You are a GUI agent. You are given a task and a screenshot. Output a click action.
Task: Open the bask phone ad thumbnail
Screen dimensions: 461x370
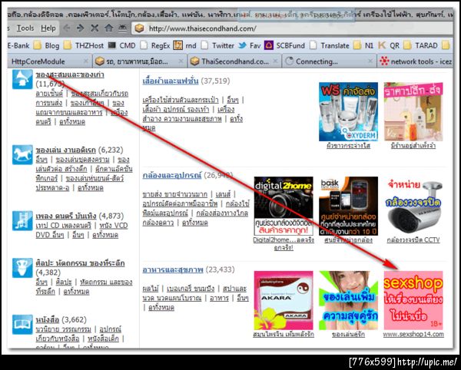pyautogui.click(x=348, y=206)
